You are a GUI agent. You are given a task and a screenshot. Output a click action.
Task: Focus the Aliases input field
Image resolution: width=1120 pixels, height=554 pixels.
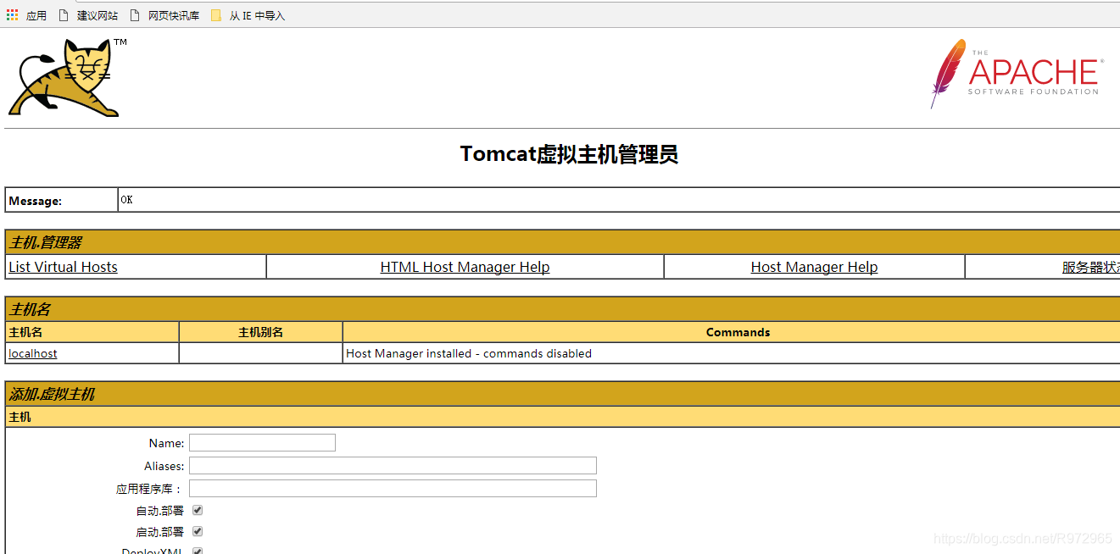(393, 465)
